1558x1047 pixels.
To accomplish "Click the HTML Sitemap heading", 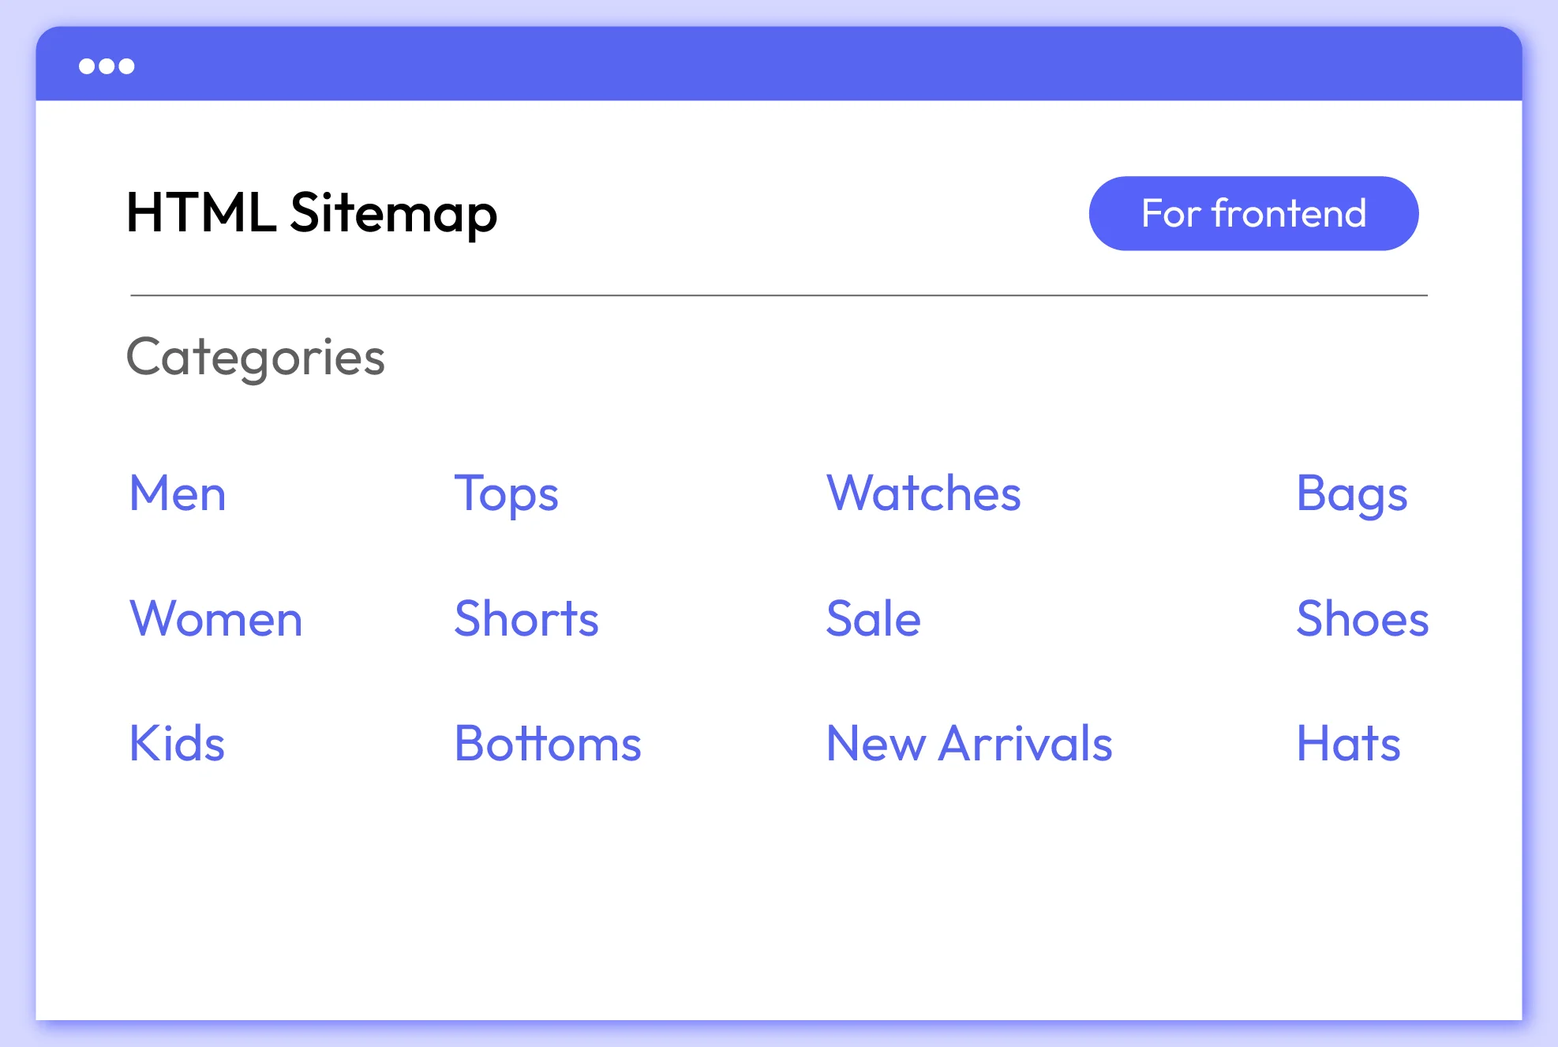I will 312,212.
